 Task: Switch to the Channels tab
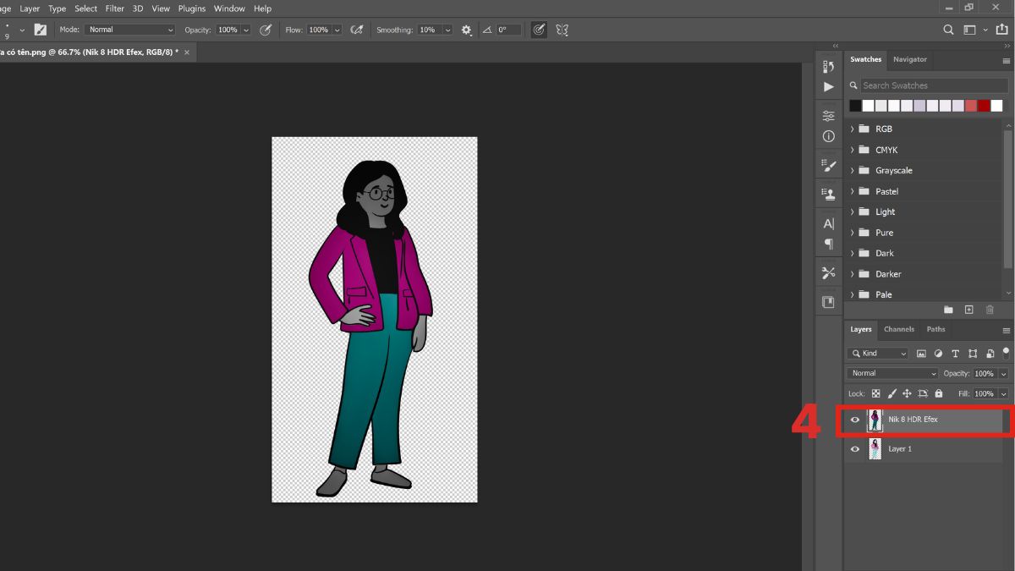[x=899, y=329]
